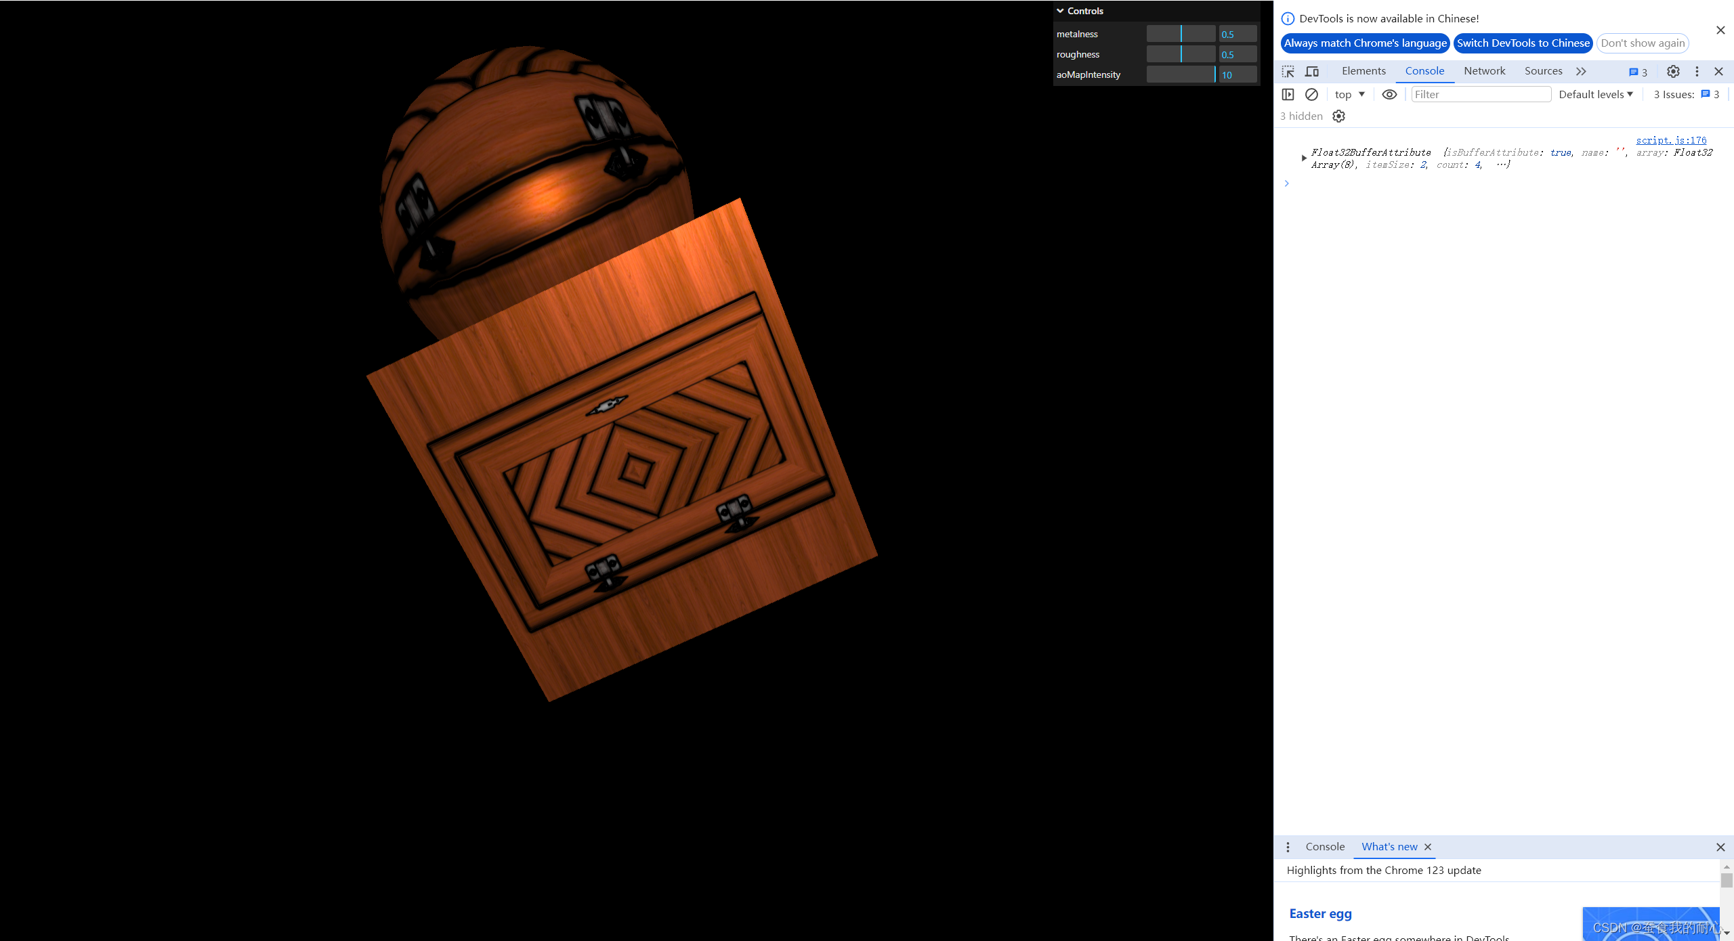The height and width of the screenshot is (941, 1734).
Task: Open the Default levels dropdown
Action: (x=1595, y=94)
